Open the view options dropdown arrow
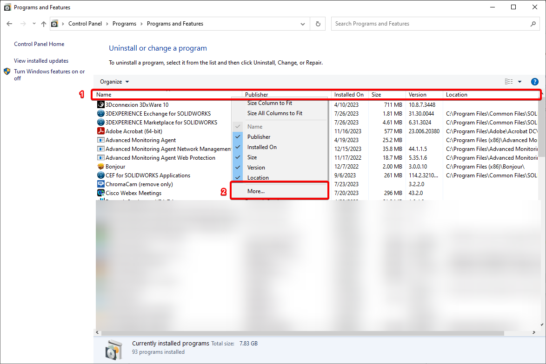The width and height of the screenshot is (546, 364). click(x=519, y=82)
